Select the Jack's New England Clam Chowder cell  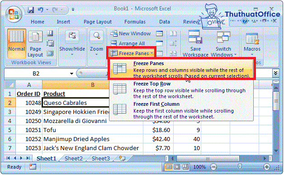click(92, 148)
